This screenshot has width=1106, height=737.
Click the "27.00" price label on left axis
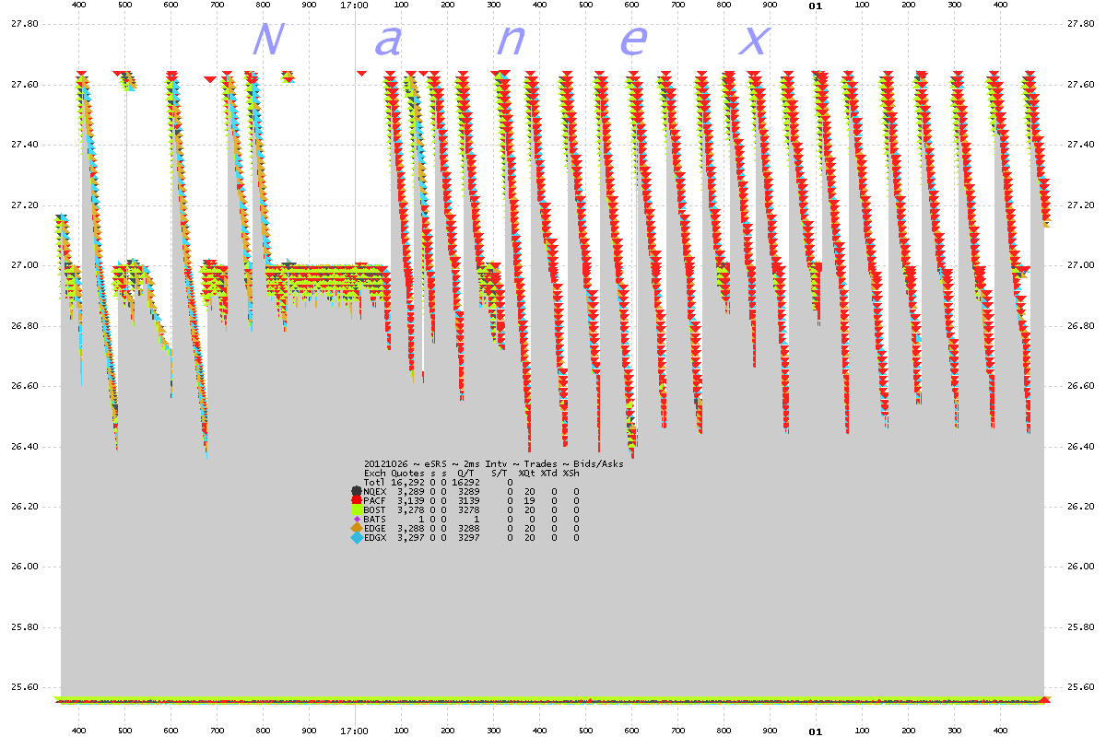click(24, 265)
